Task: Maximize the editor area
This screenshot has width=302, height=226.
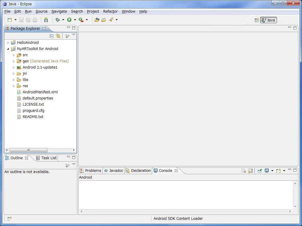Action: click(x=295, y=28)
